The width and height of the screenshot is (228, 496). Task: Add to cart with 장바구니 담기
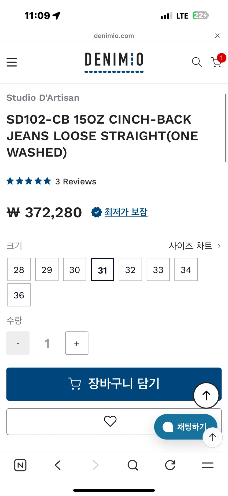point(114,384)
